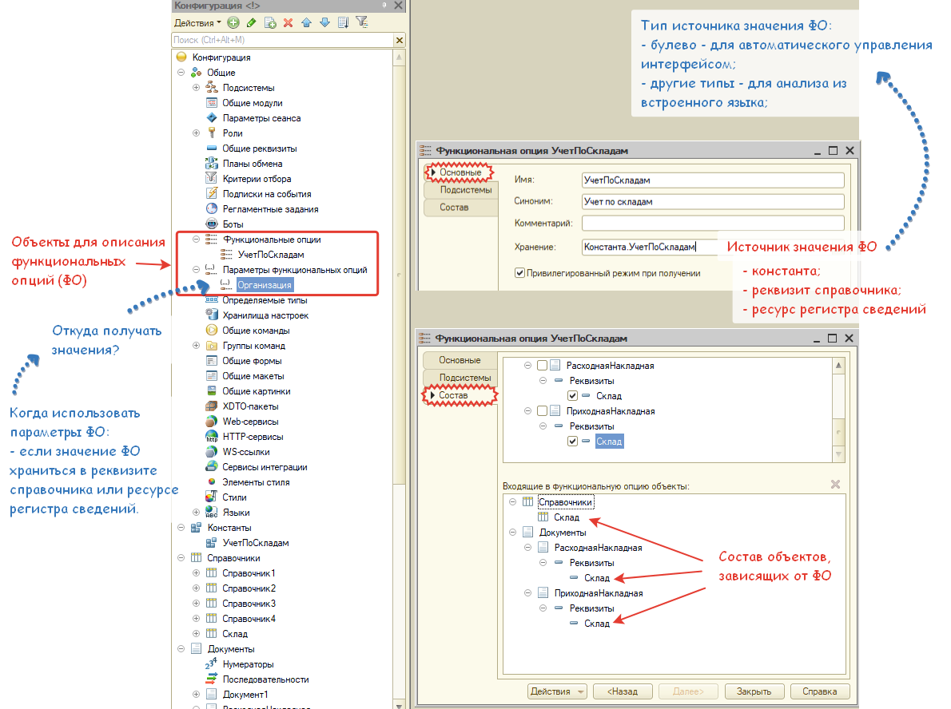Click the funnel filter by subsystems icon
951x709 pixels.
362,22
